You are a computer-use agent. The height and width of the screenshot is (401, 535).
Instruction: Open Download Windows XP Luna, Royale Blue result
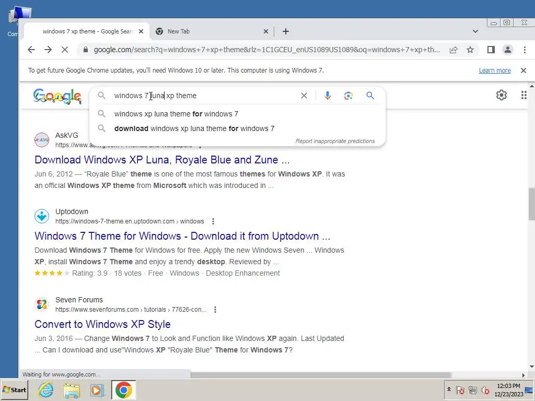tap(162, 160)
